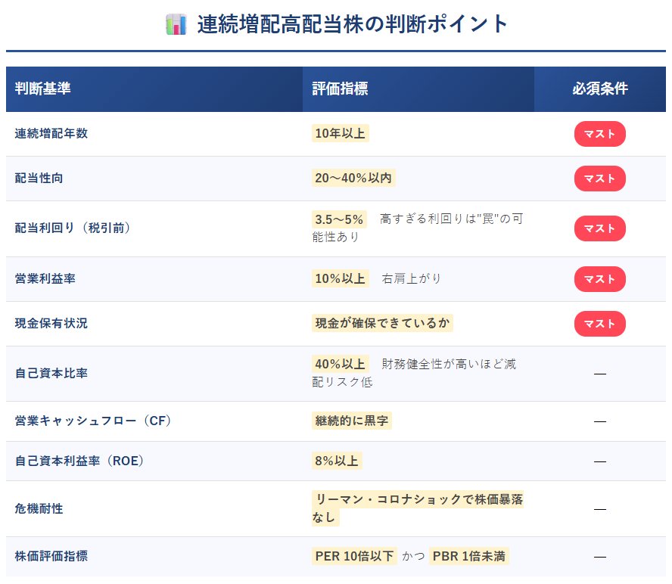
Task: Click the bar chart icon in title
Action: click(176, 24)
